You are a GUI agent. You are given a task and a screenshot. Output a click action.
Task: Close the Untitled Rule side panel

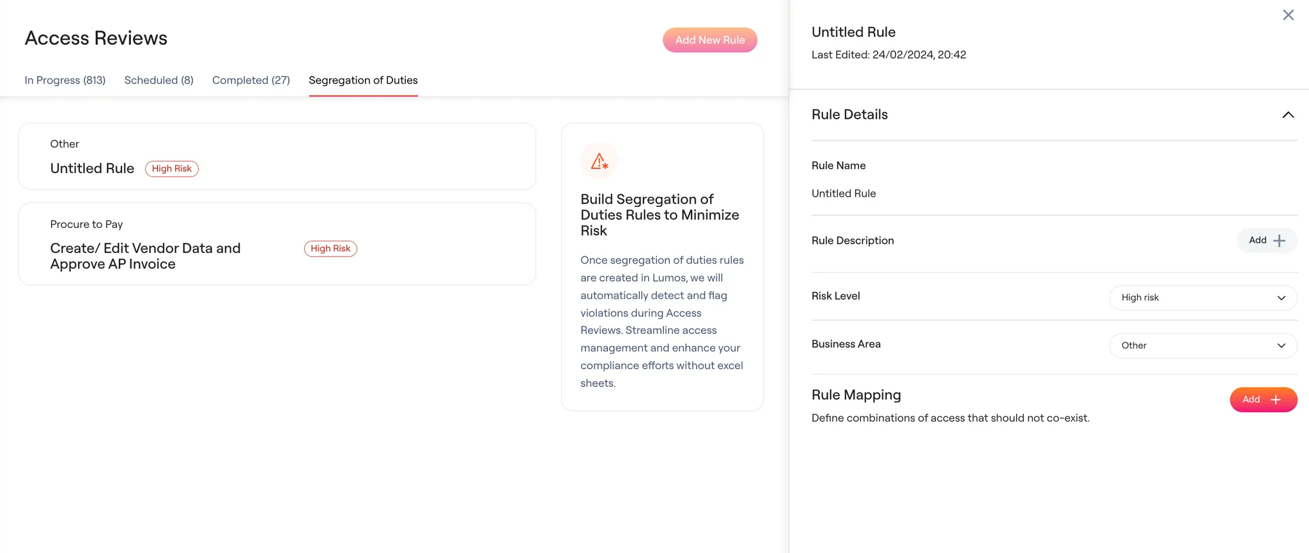click(1288, 15)
